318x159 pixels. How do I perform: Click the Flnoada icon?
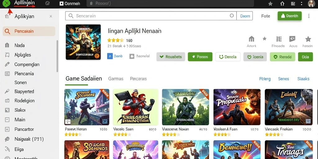(279, 39)
